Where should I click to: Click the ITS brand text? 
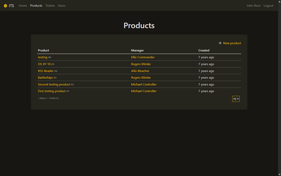coord(11,6)
